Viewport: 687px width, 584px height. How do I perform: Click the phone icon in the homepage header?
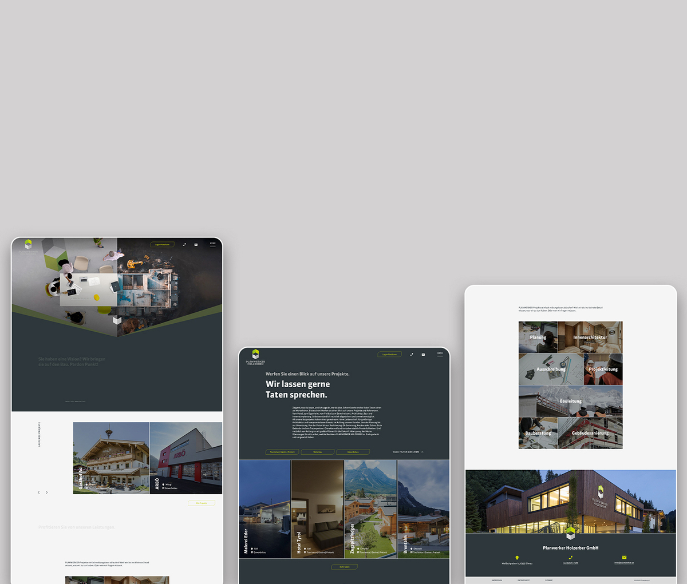coord(184,244)
